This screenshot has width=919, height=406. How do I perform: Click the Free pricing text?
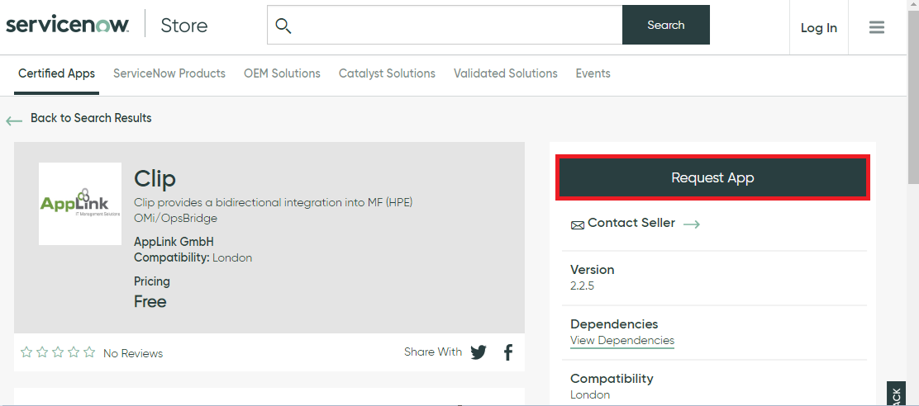(150, 302)
